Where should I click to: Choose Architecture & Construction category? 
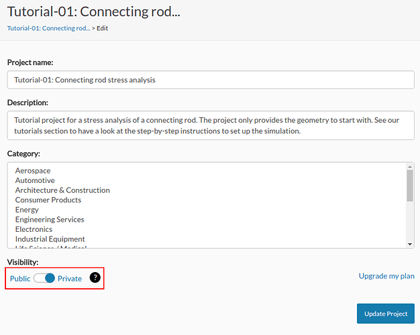point(62,190)
